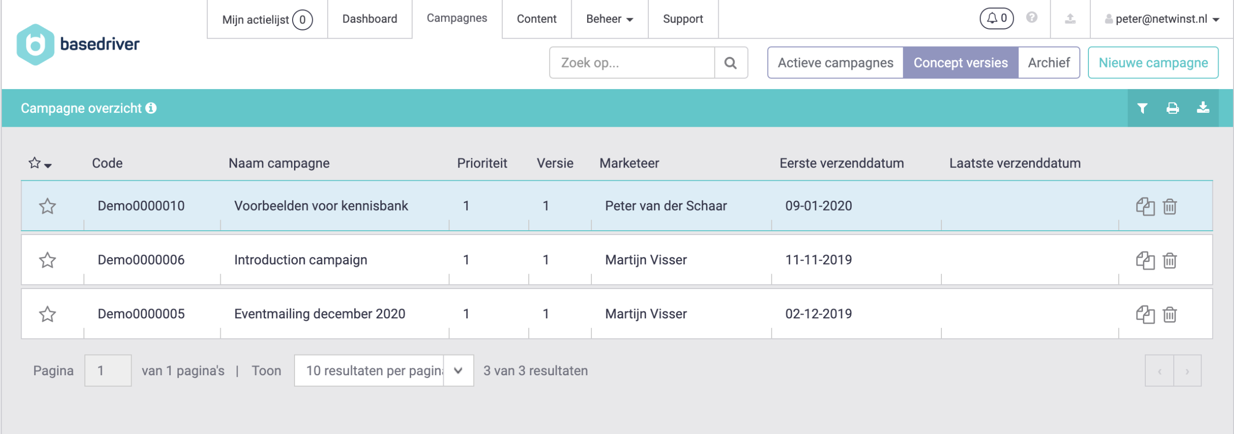Open Eventmailing december 2020 campaign
1234x434 pixels.
coord(320,314)
